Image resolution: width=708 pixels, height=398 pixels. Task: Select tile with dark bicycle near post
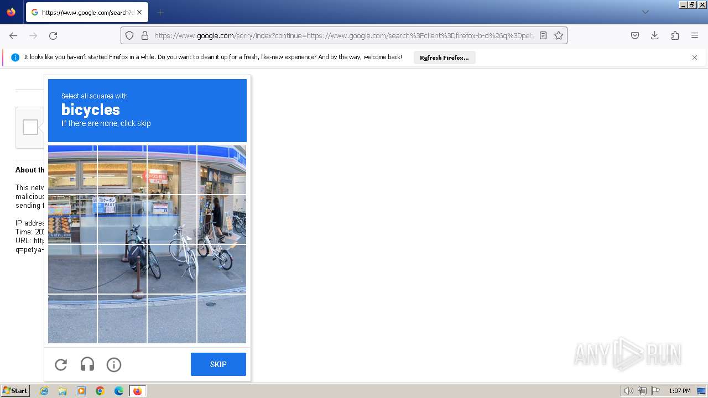[122, 269]
